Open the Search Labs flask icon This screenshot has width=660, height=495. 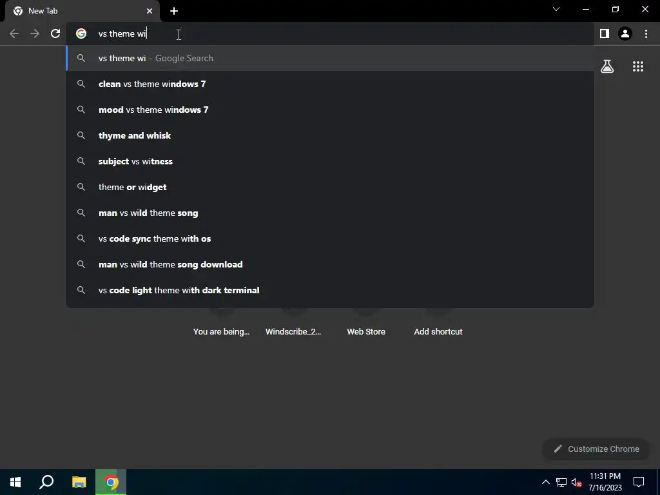(607, 66)
